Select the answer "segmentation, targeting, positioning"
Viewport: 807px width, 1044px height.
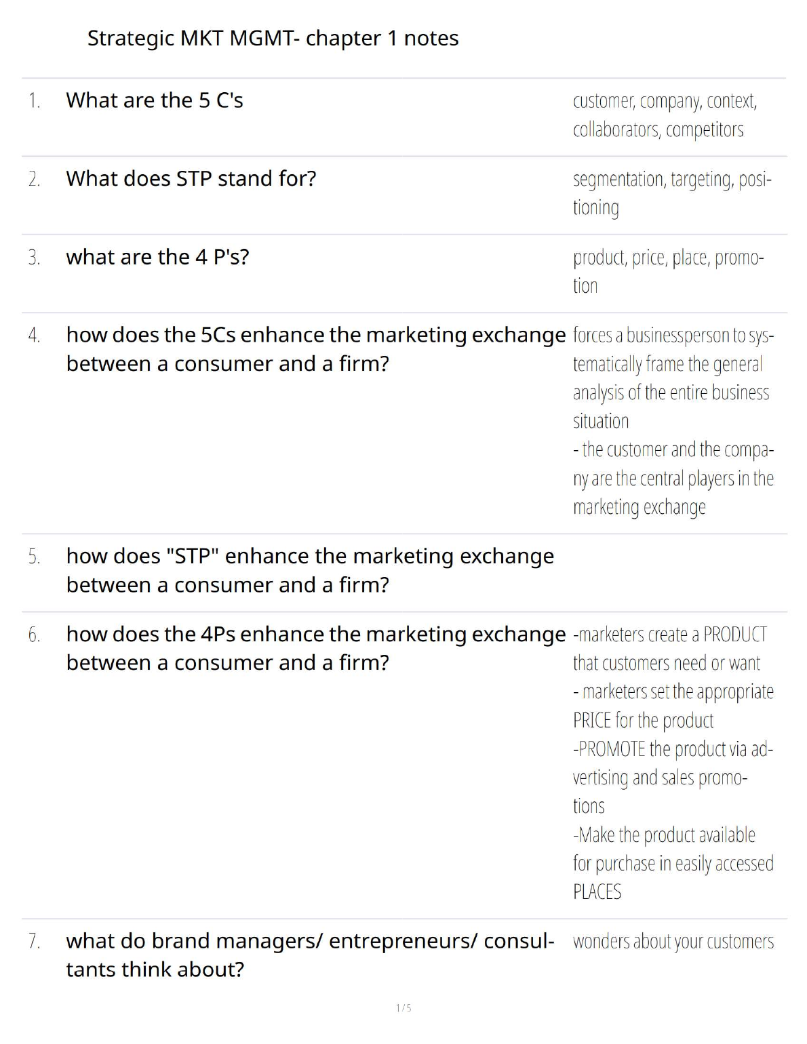click(x=671, y=193)
